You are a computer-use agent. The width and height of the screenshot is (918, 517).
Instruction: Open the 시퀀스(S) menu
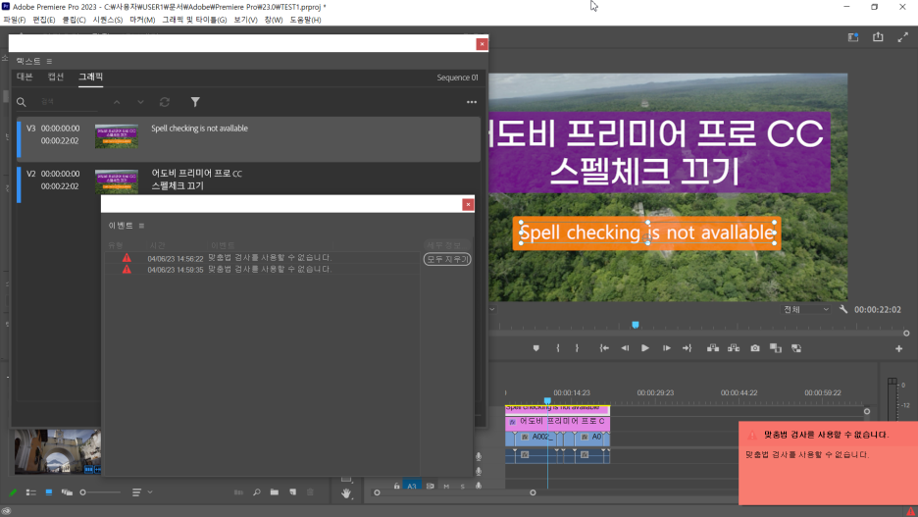pos(108,20)
